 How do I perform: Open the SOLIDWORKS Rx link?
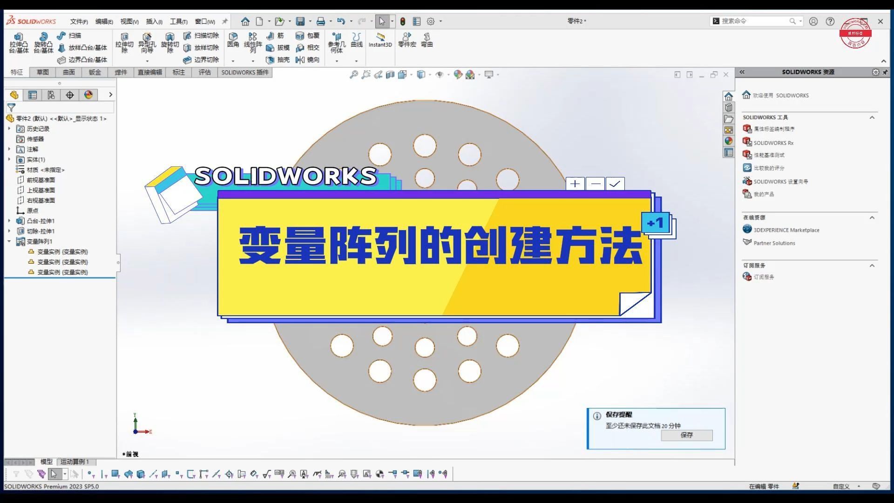pos(773,143)
